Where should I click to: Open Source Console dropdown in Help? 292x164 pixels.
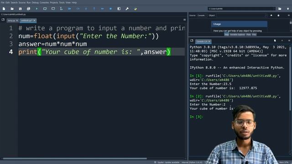point(202,15)
